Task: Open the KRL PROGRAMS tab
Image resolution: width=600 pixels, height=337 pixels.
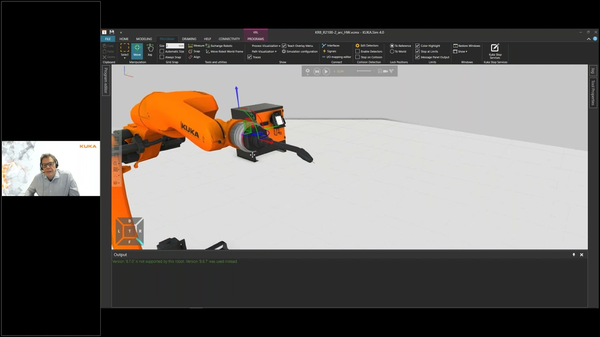Action: [x=255, y=39]
